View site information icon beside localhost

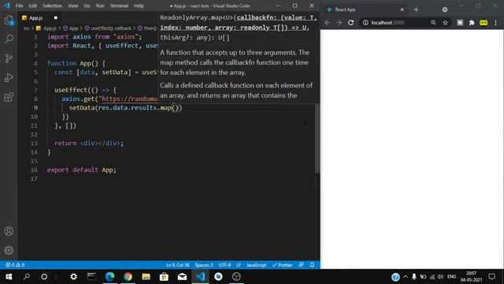tap(365, 23)
